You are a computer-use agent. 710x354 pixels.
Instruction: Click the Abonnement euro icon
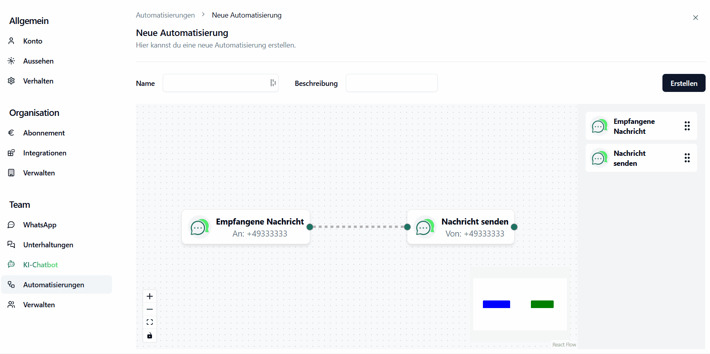[x=11, y=133]
